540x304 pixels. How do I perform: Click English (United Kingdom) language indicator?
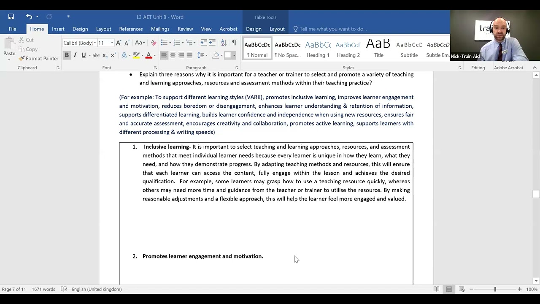pos(97,289)
